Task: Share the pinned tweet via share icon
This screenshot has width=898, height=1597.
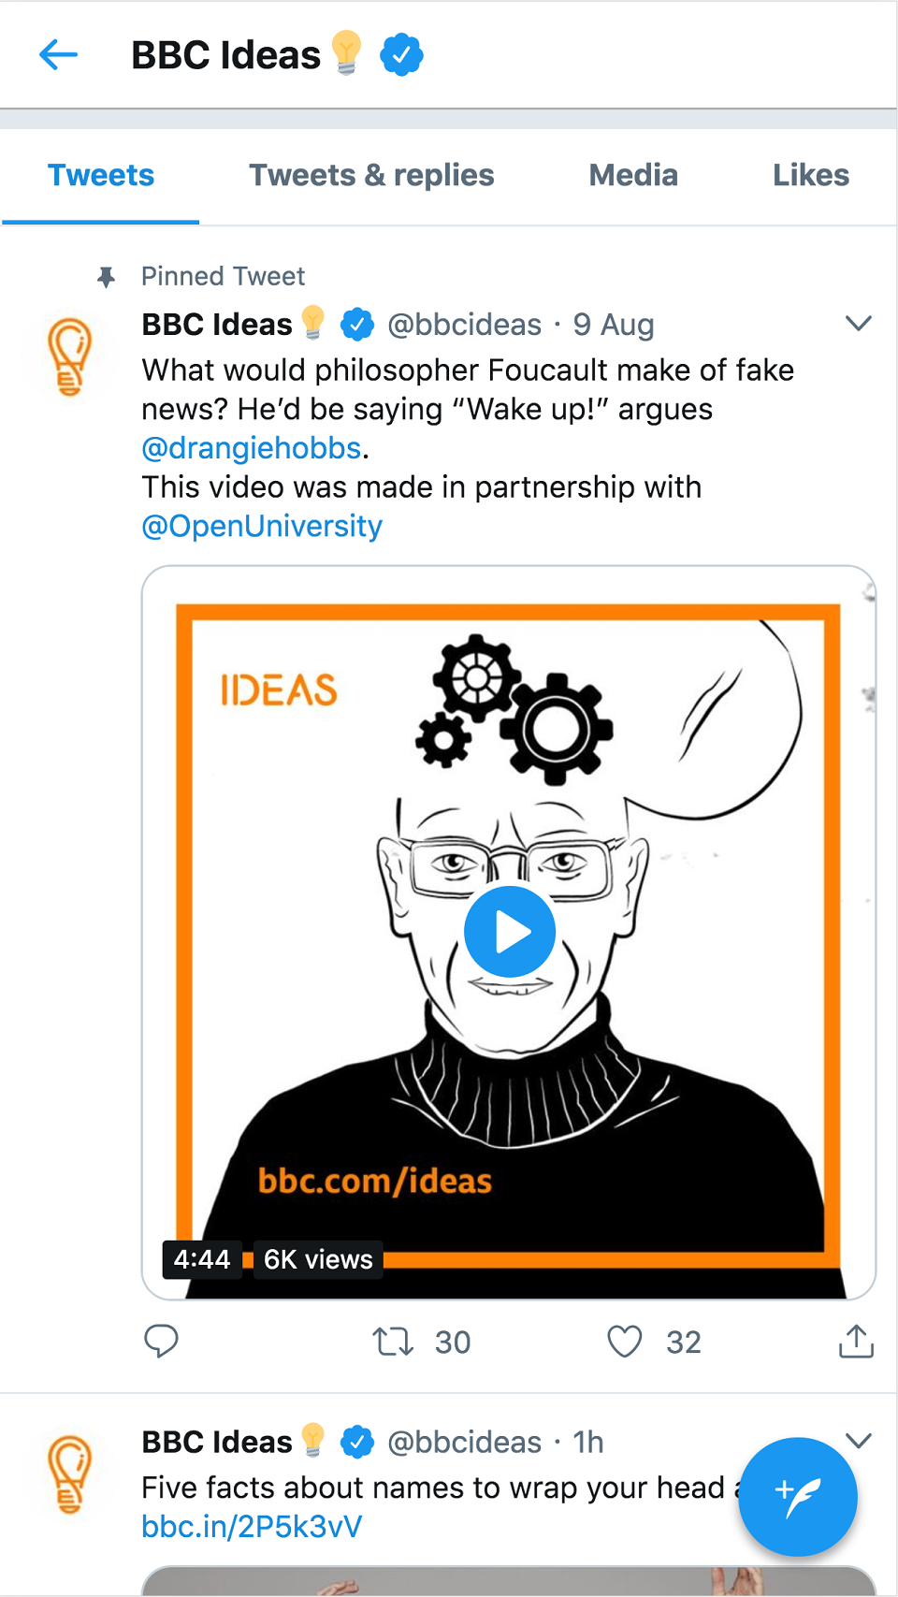Action: [x=856, y=1342]
